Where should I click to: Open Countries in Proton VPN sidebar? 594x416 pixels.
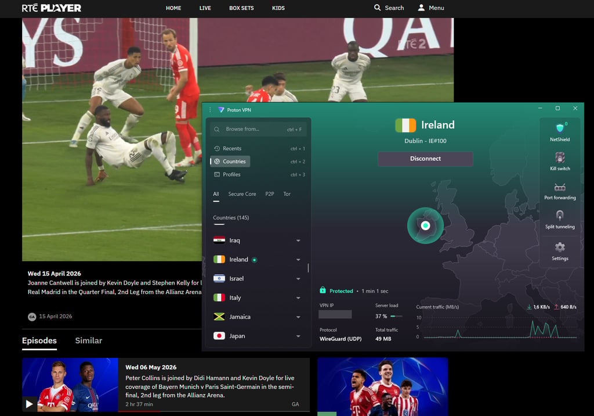pyautogui.click(x=230, y=162)
